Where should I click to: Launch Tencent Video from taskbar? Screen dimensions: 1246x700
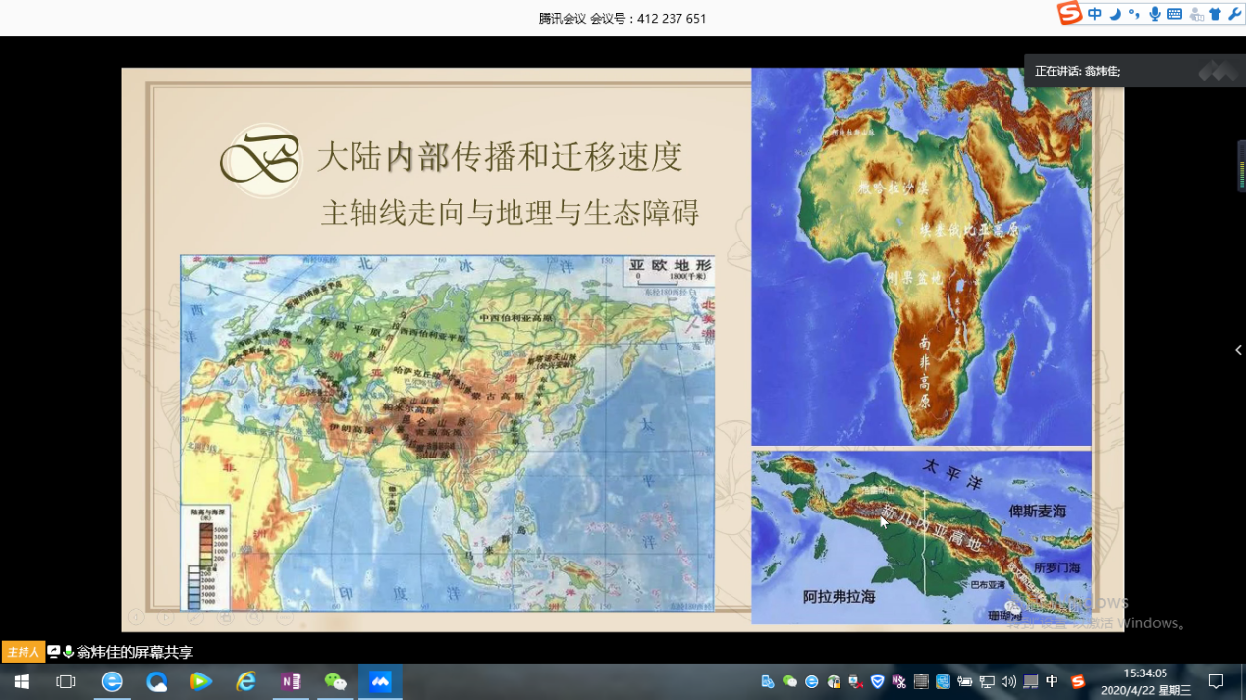click(201, 681)
